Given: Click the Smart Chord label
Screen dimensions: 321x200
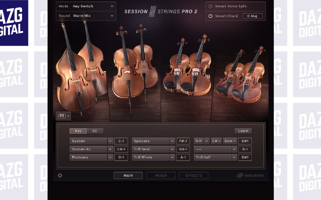Looking at the screenshot, I should tap(226, 16).
